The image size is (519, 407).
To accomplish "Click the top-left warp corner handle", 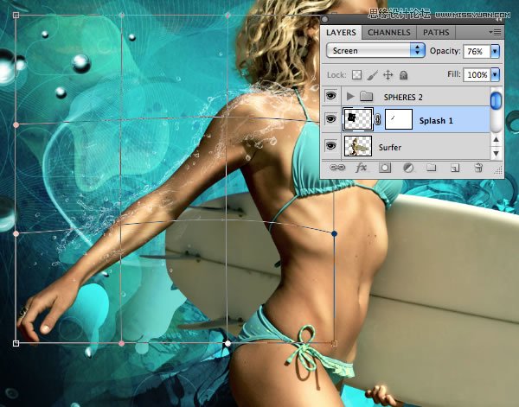I will [x=16, y=16].
